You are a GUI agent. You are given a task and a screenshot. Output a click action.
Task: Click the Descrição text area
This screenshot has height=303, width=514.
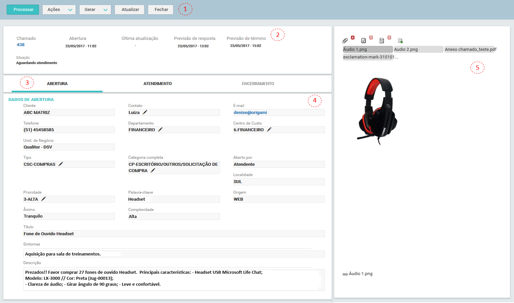pyautogui.click(x=174, y=280)
